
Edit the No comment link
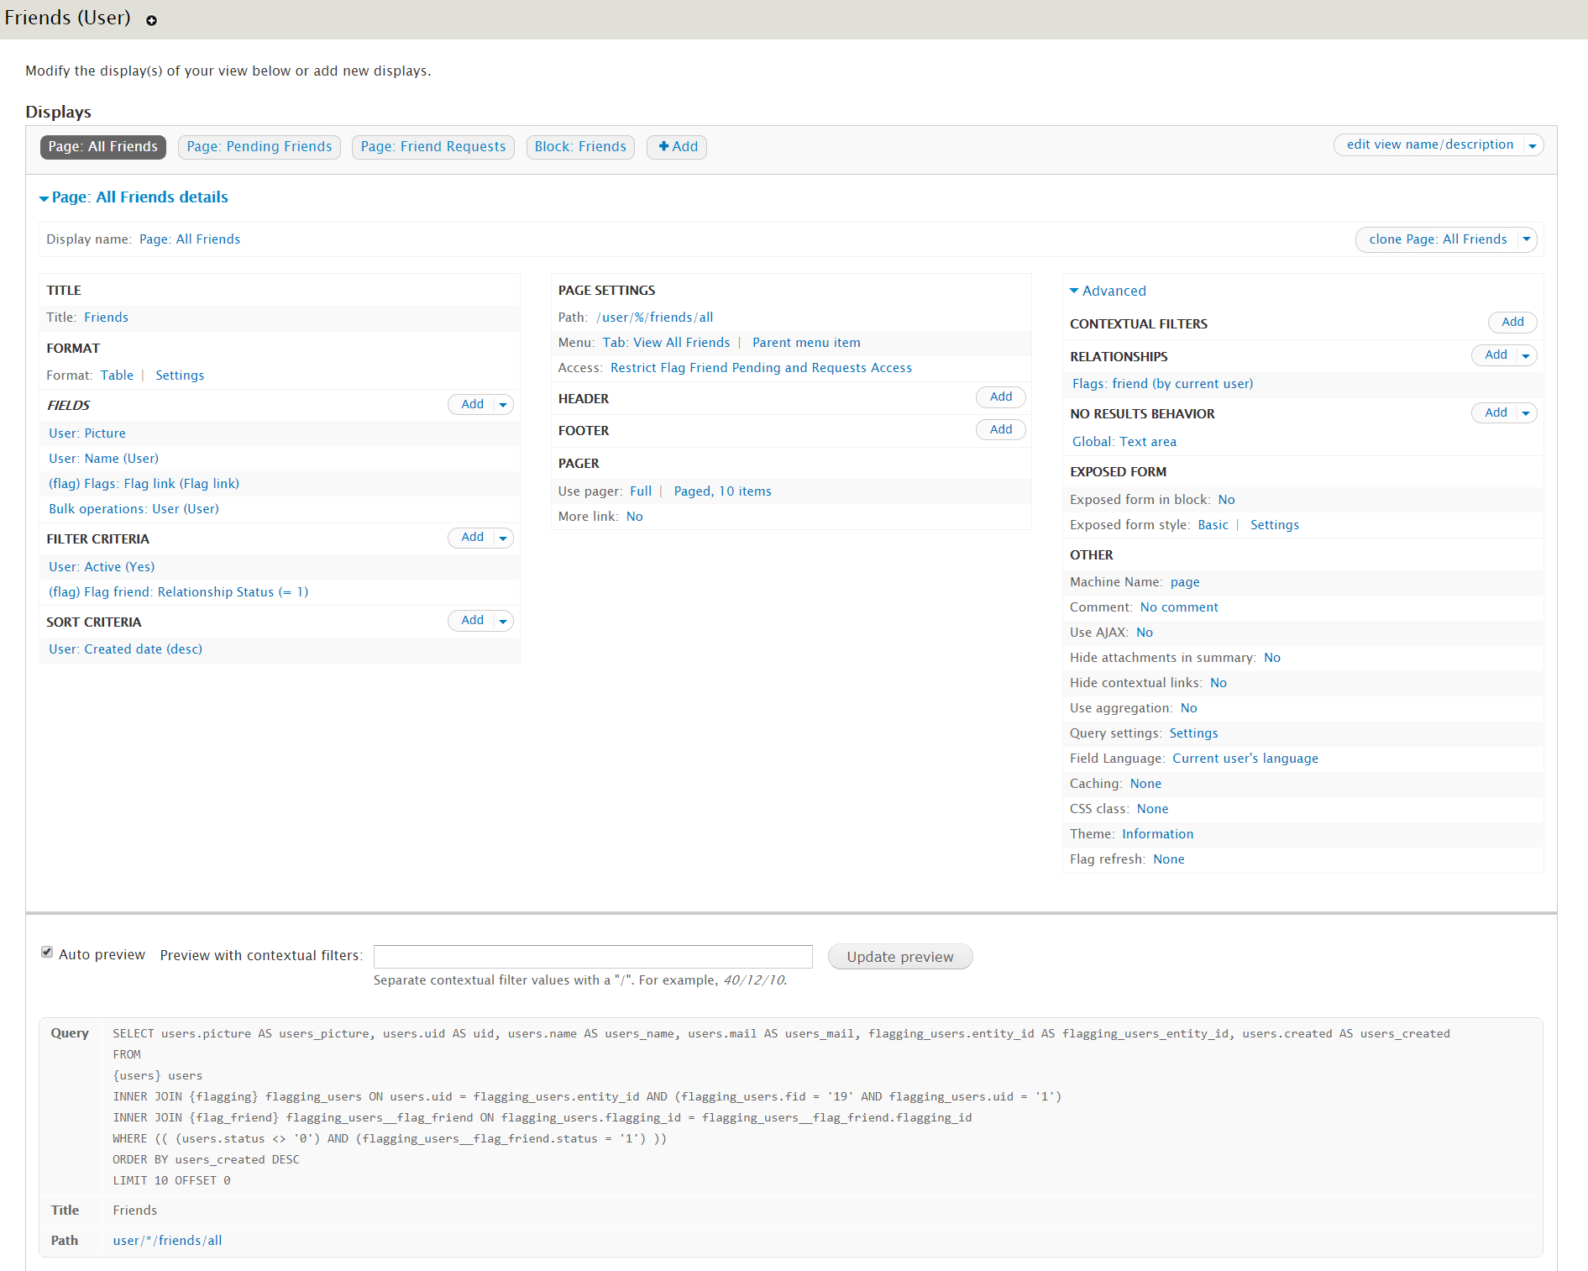[x=1179, y=607]
